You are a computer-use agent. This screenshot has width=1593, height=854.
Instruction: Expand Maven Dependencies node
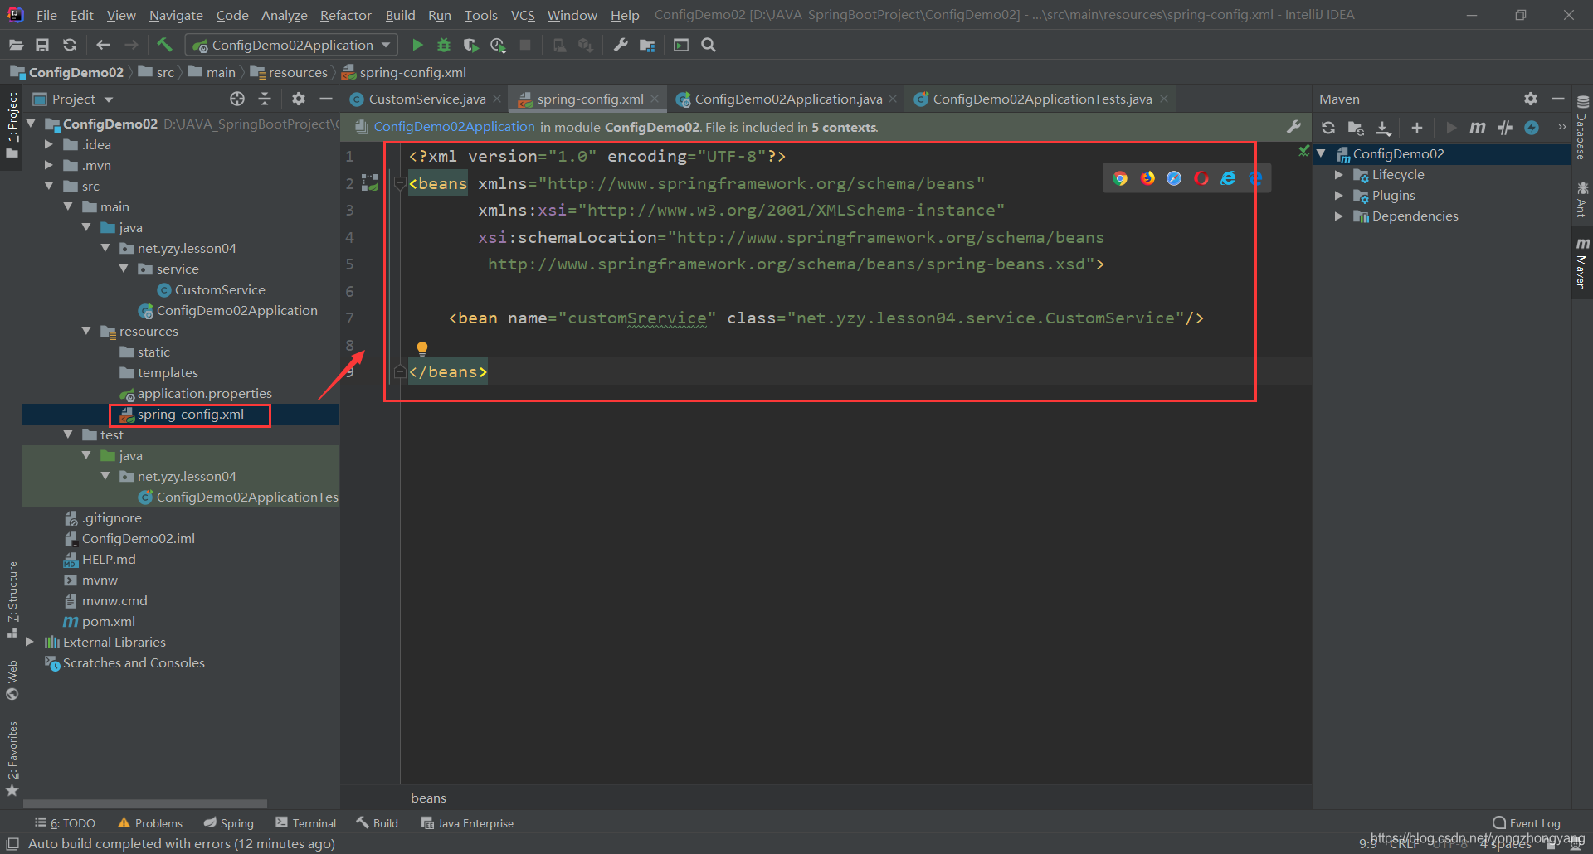(x=1339, y=216)
